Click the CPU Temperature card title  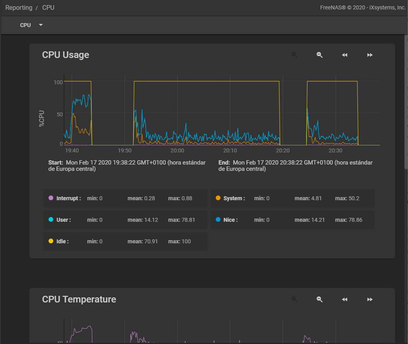click(x=79, y=299)
